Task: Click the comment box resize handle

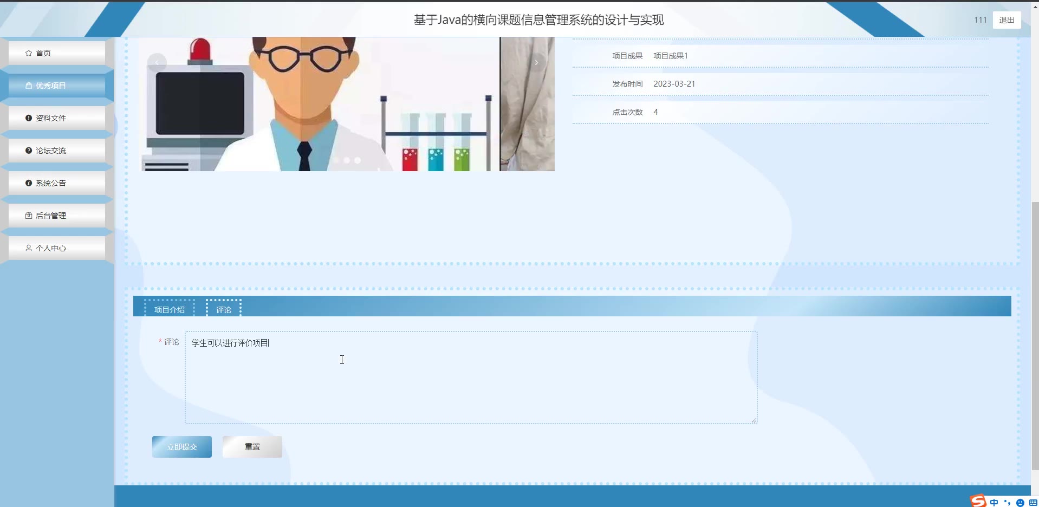Action: (754, 420)
